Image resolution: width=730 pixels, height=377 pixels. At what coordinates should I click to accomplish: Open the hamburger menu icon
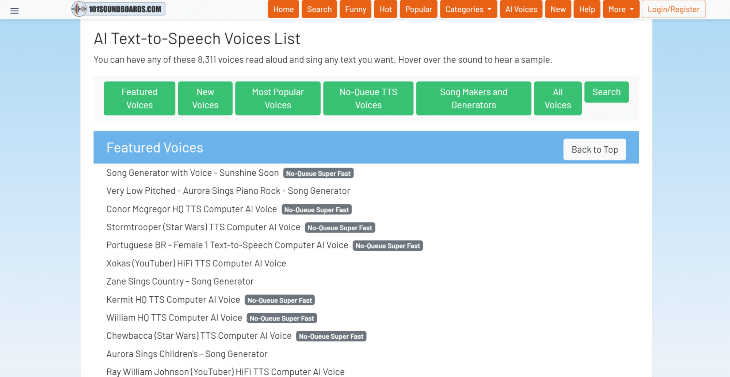(x=14, y=11)
